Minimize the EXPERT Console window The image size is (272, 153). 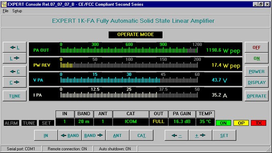tap(255, 4)
